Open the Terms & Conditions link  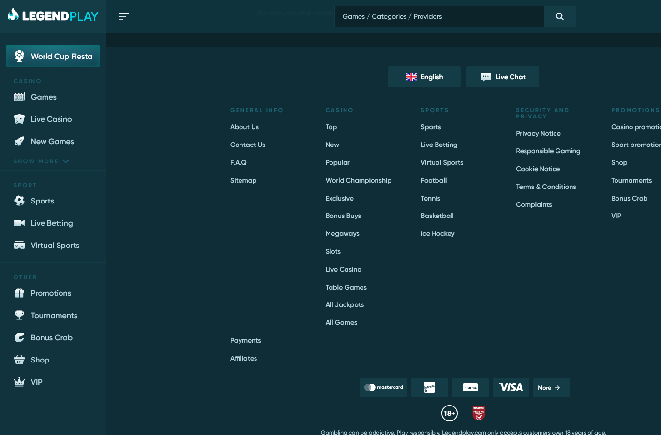tap(546, 187)
